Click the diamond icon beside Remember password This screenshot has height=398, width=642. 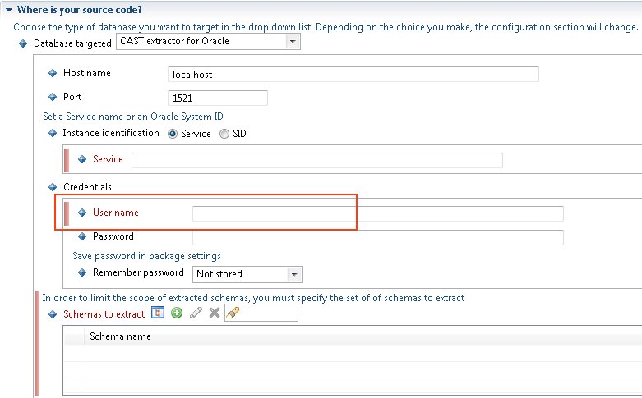tap(82, 273)
